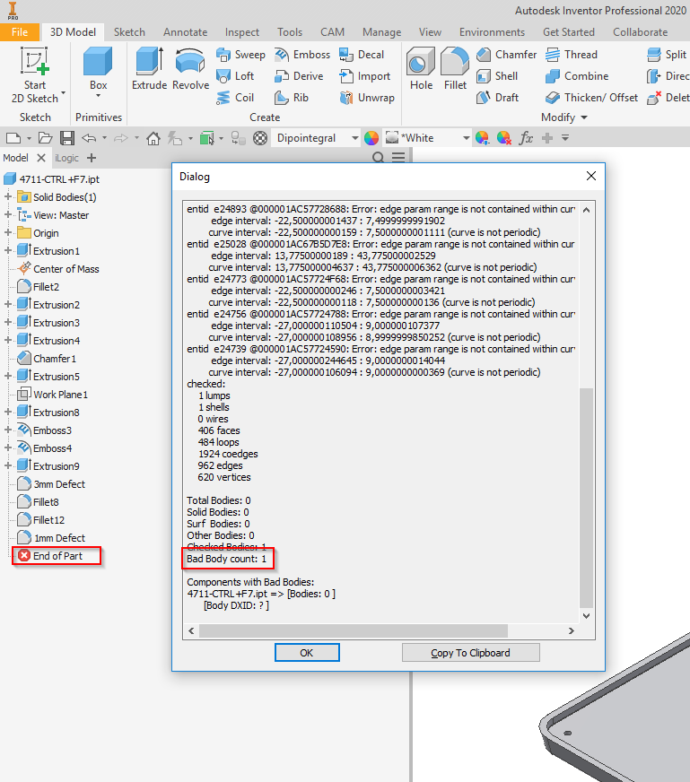The height and width of the screenshot is (782, 690).
Task: Activate the Fillet tool
Action: 455,69
